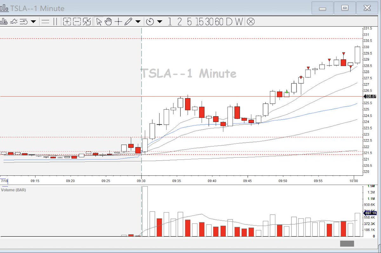Screen dimensions: 381x253
Task: Click the 09:30 time axis label
Action: tap(141, 181)
